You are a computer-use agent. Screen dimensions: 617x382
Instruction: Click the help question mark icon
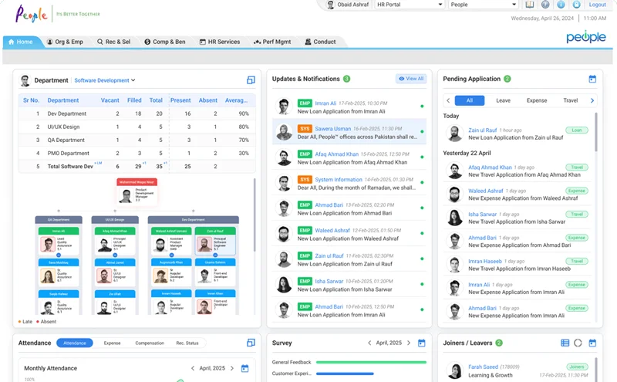545,5
